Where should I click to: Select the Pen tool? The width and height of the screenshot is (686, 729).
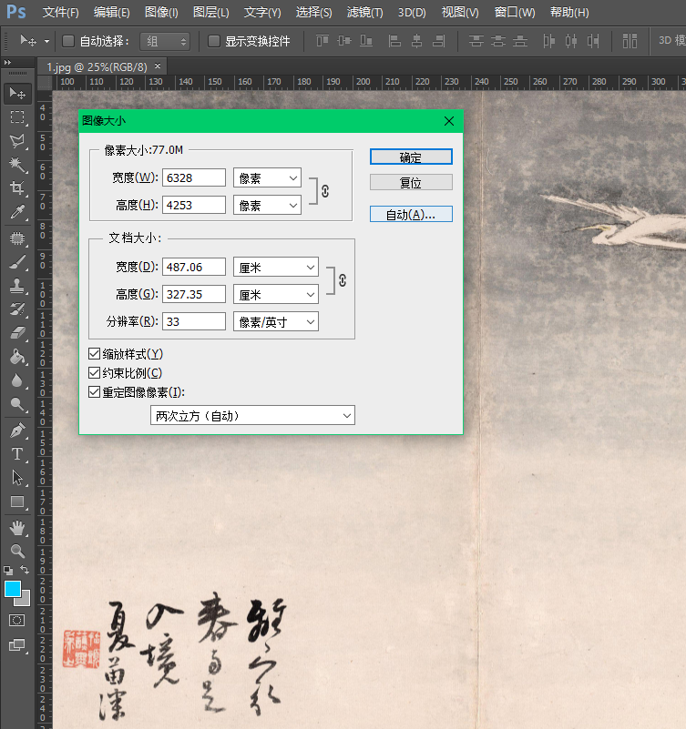point(17,431)
